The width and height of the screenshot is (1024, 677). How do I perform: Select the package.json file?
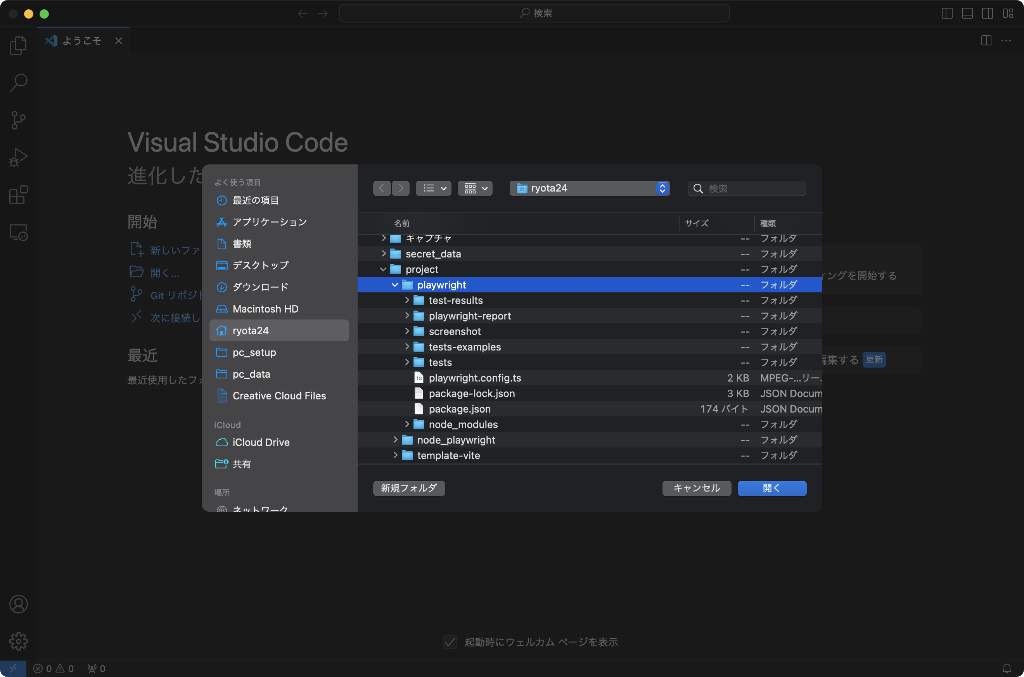pos(459,409)
